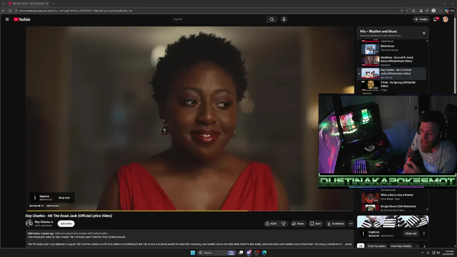Open Ray Charles channel avatar
457x257 pixels.
(29, 223)
